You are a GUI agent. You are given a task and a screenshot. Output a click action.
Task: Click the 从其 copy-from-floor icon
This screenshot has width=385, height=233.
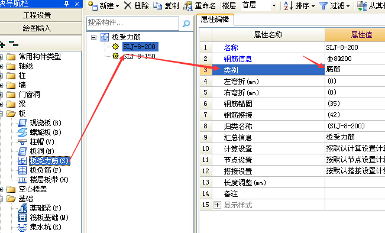362,6
